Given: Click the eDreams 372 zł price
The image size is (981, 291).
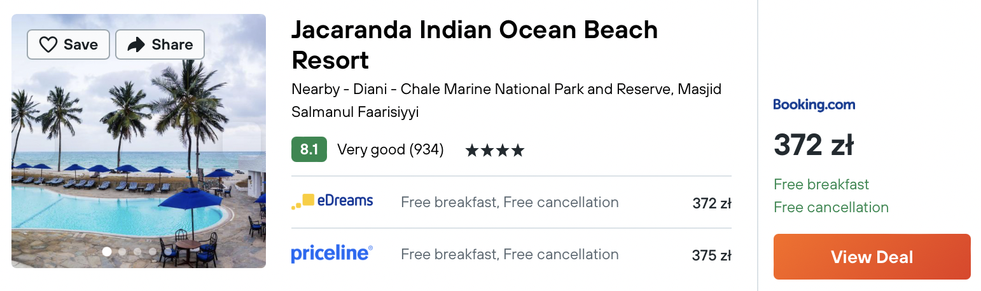Looking at the screenshot, I should tap(712, 203).
